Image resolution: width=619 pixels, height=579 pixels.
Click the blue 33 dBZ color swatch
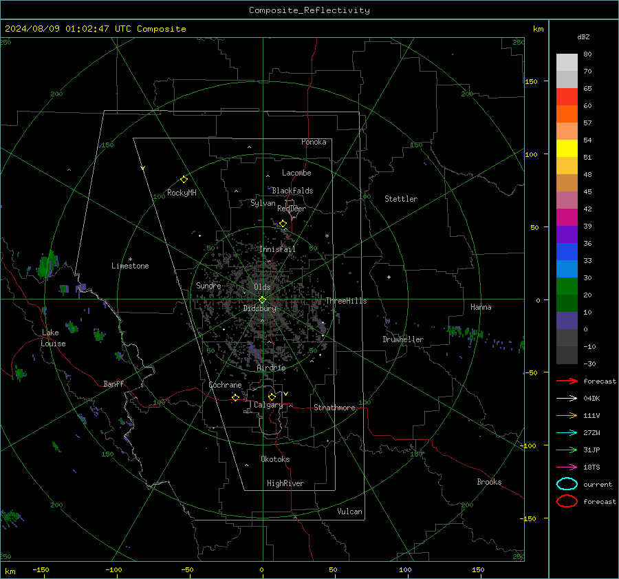click(567, 252)
